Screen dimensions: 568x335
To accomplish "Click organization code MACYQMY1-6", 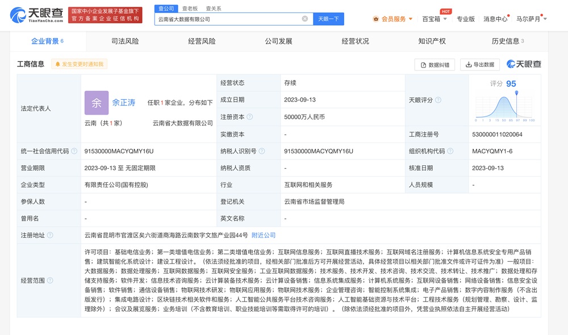I will coord(492,151).
